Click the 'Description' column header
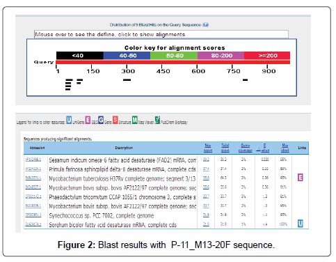The width and height of the screenshot is (336, 262). [x=124, y=148]
